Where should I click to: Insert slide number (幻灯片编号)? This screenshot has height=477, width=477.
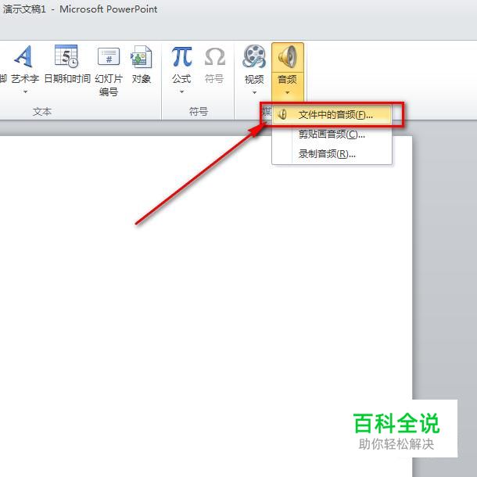(109, 71)
